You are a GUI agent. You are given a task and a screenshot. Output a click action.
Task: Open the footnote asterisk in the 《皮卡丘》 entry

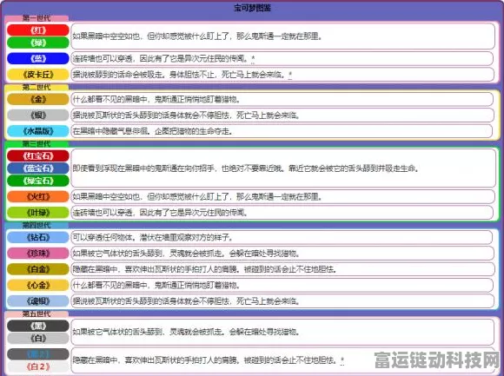point(290,75)
